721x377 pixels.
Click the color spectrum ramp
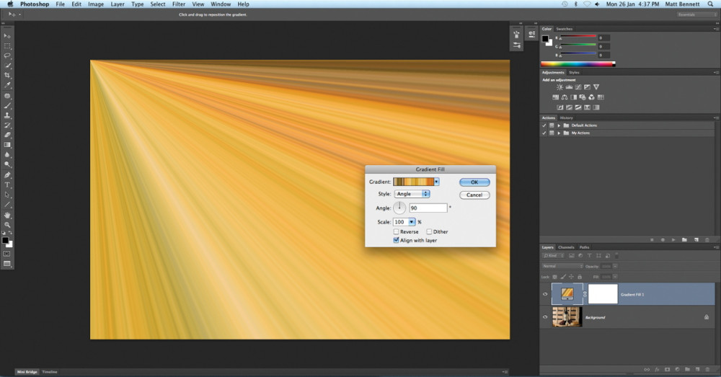(578, 64)
